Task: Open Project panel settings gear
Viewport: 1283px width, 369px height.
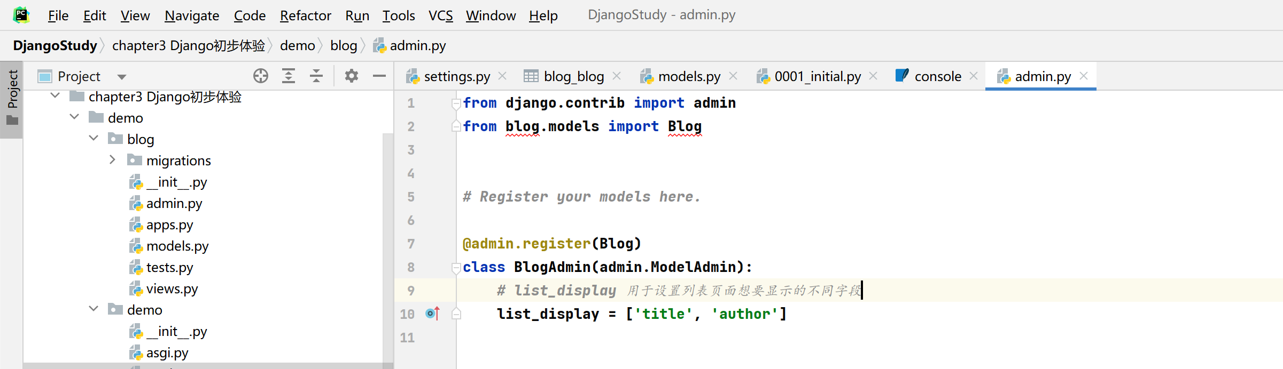Action: (352, 76)
